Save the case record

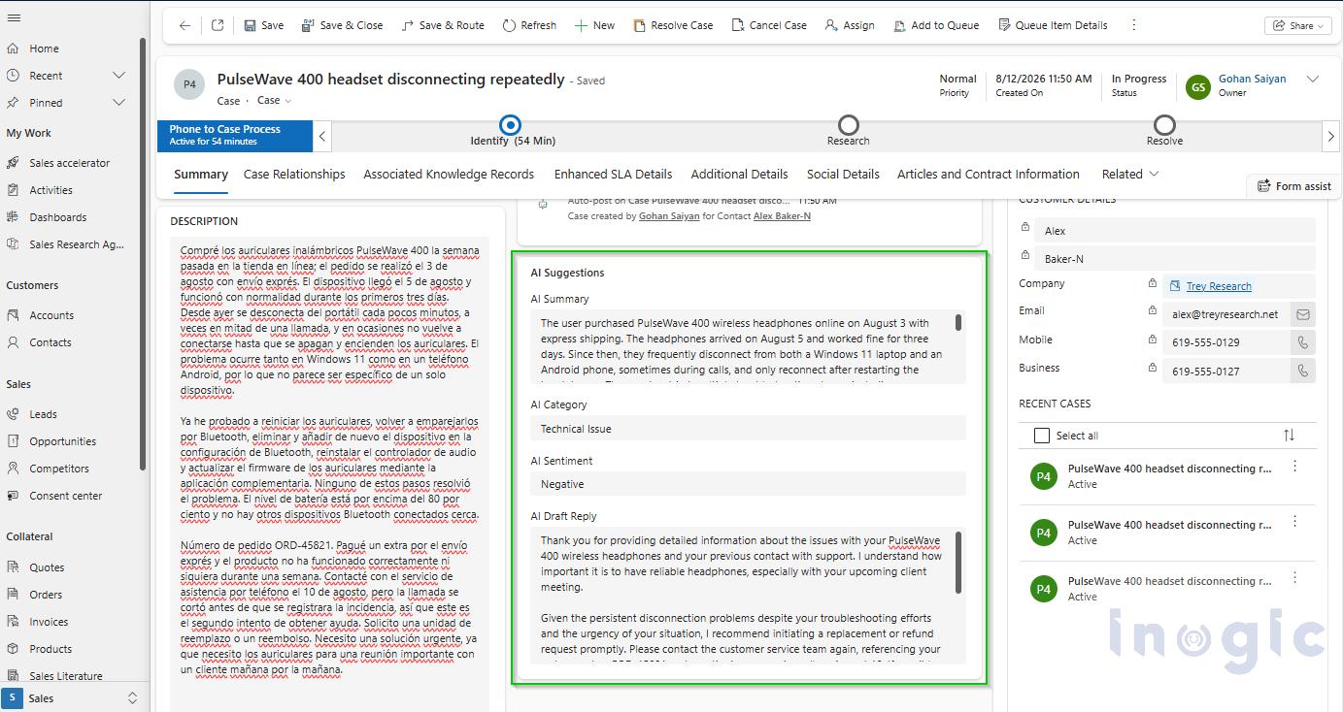coord(263,25)
